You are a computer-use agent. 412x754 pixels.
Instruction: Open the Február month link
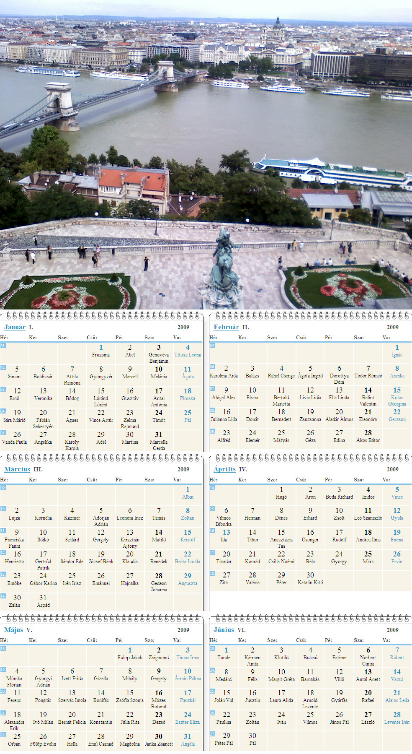pyautogui.click(x=226, y=327)
